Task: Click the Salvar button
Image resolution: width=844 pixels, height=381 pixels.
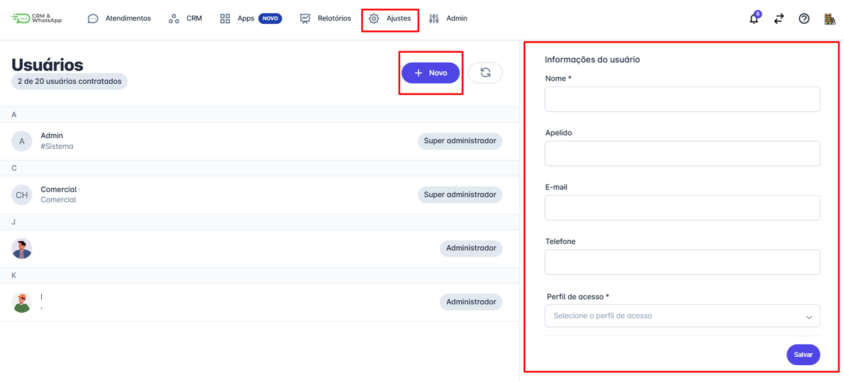Action: tap(803, 355)
